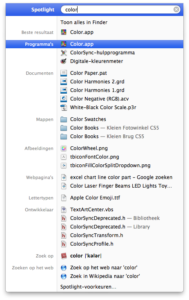
Task: Click the 'Color Harmonies 1.grd' name
Action: (97, 90)
